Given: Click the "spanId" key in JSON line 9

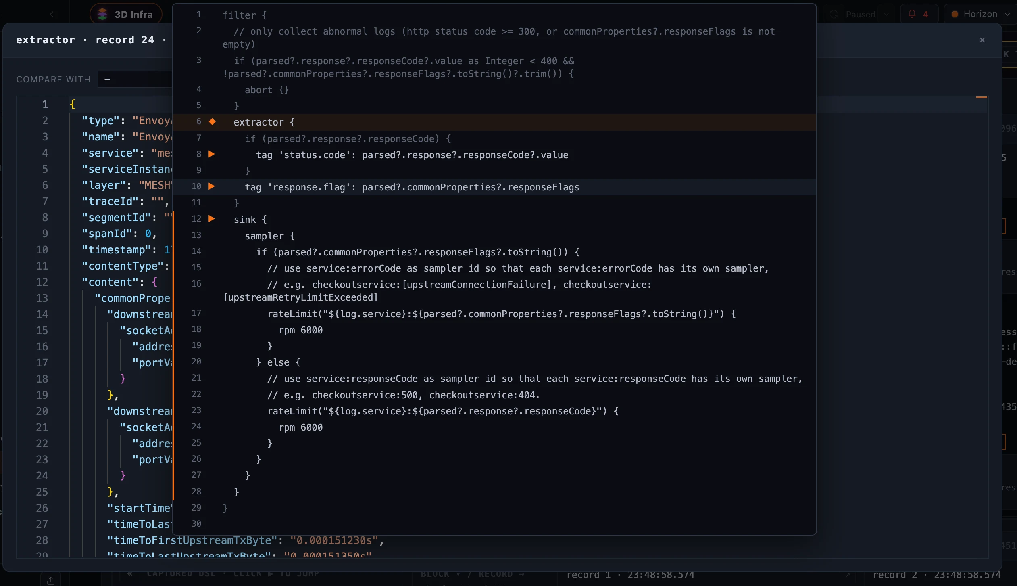Looking at the screenshot, I should [x=107, y=234].
